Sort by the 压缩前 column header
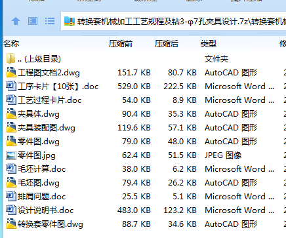Screen dimensions: 286x238 (x=121, y=44)
